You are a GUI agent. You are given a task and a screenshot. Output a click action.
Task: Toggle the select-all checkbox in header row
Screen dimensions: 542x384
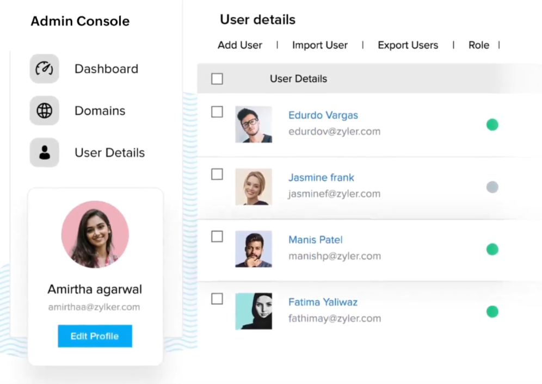[217, 79]
